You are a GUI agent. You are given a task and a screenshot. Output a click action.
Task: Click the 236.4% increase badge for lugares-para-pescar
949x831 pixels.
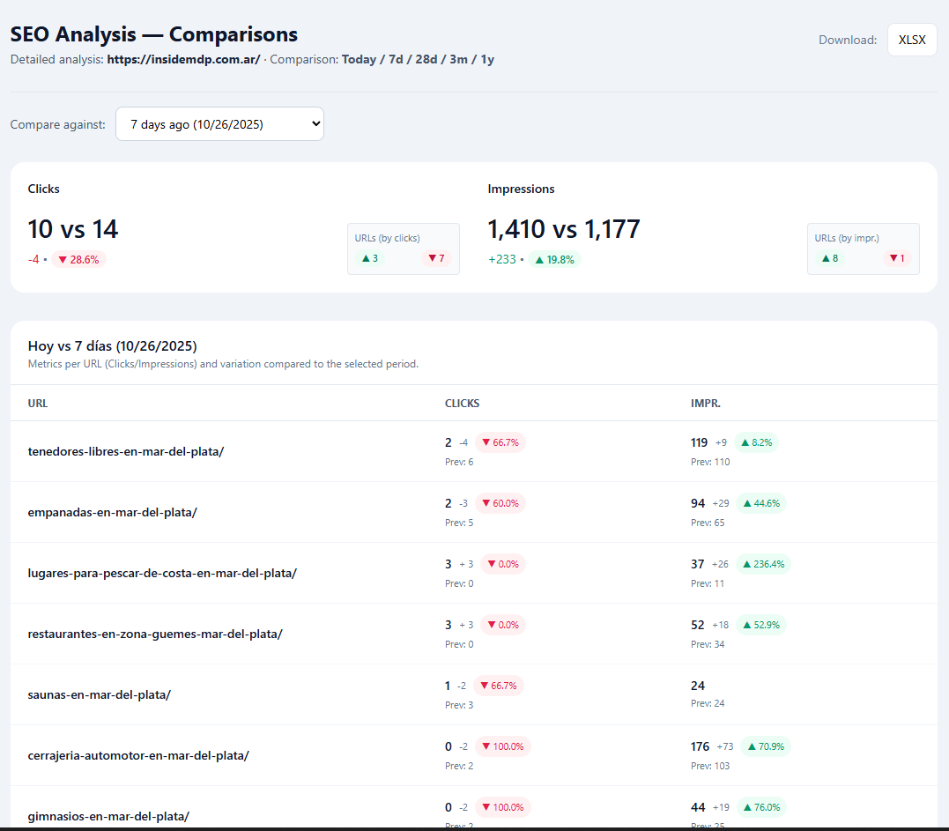pos(762,563)
